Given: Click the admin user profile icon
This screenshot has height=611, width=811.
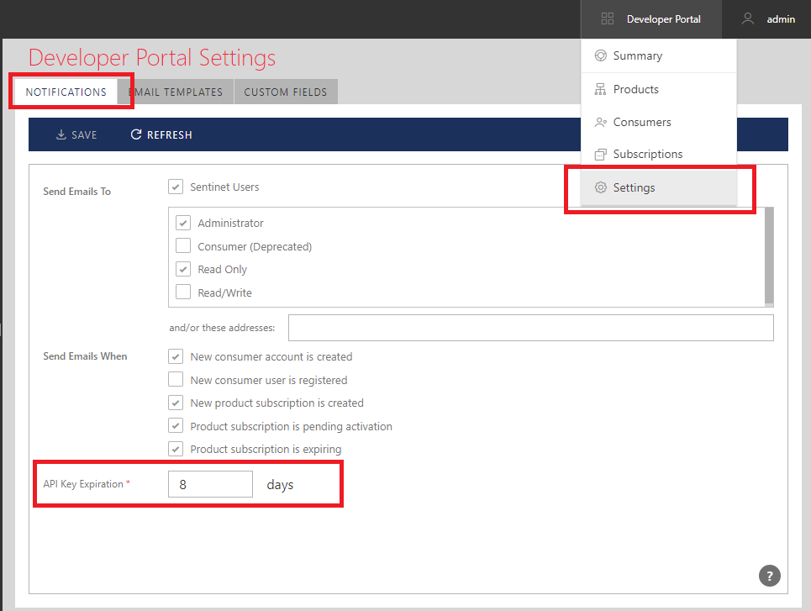Looking at the screenshot, I should tap(747, 18).
